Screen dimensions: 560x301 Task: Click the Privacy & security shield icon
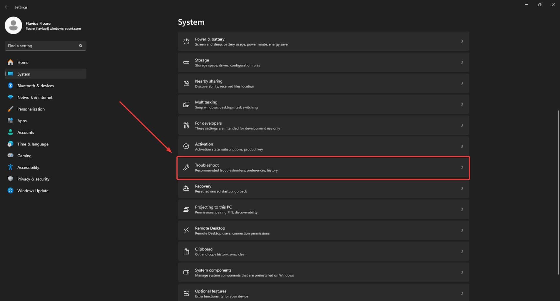(11, 179)
